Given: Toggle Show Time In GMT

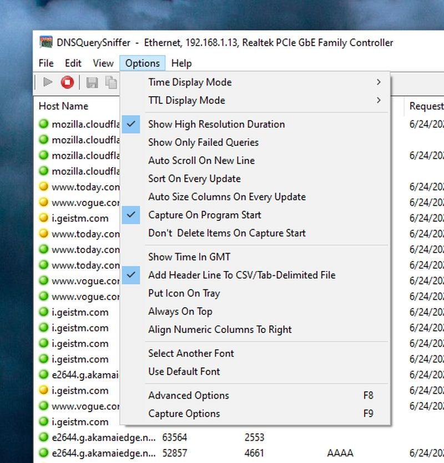Looking at the screenshot, I should pyautogui.click(x=256, y=257).
